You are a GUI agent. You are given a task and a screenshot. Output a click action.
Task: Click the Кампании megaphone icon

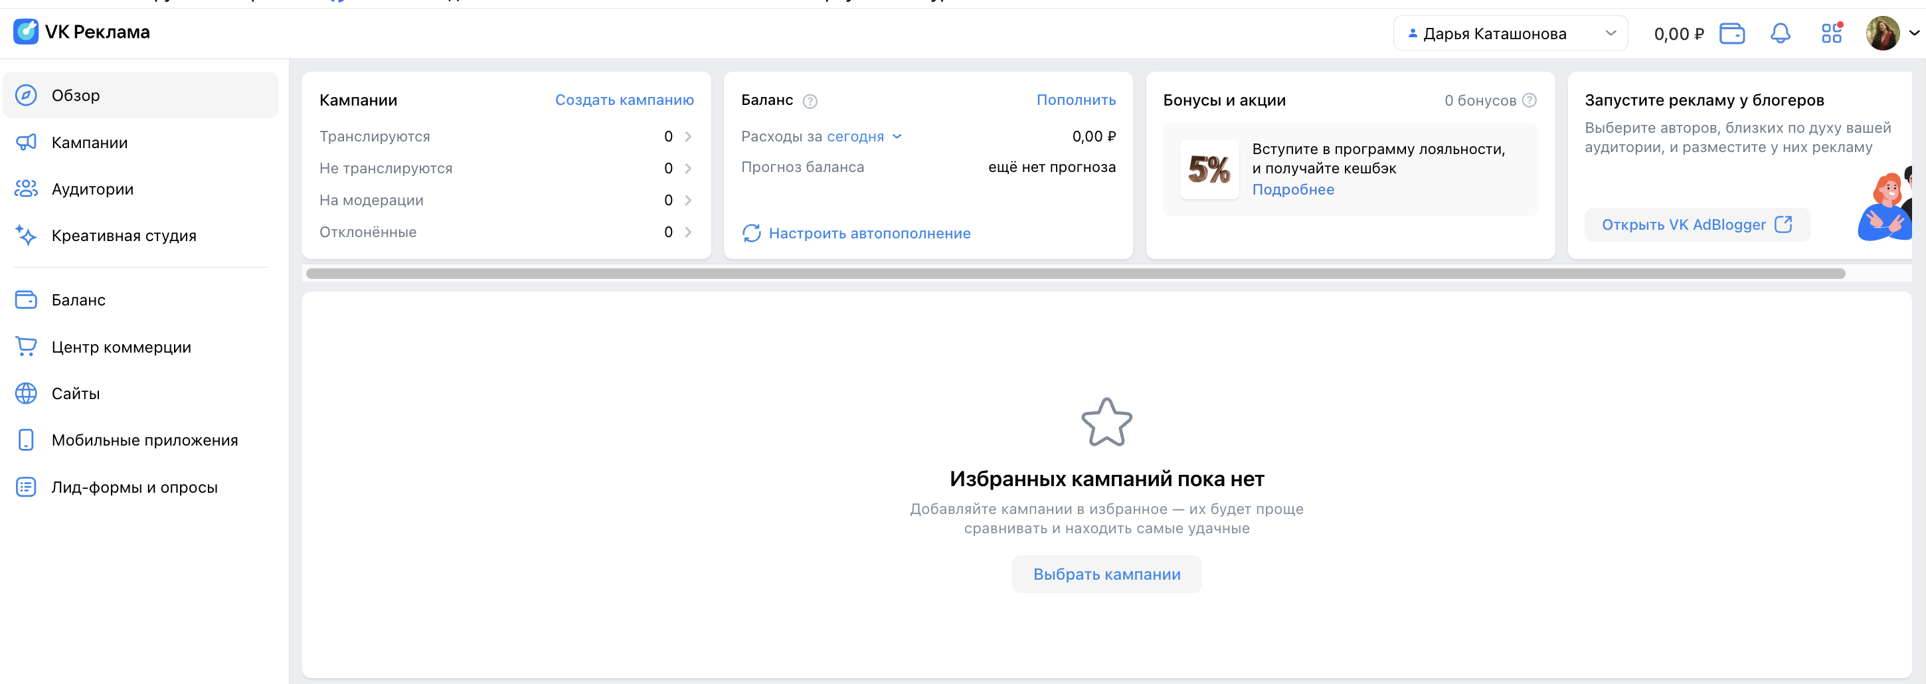click(x=26, y=142)
